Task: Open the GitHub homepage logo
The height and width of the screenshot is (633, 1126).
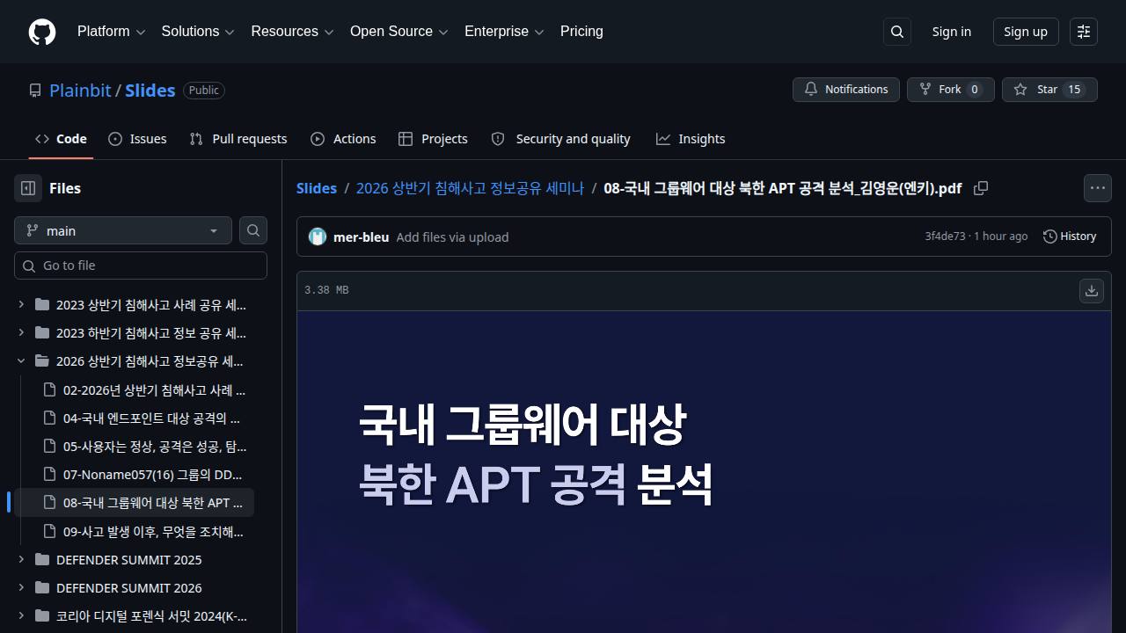Action: click(42, 32)
